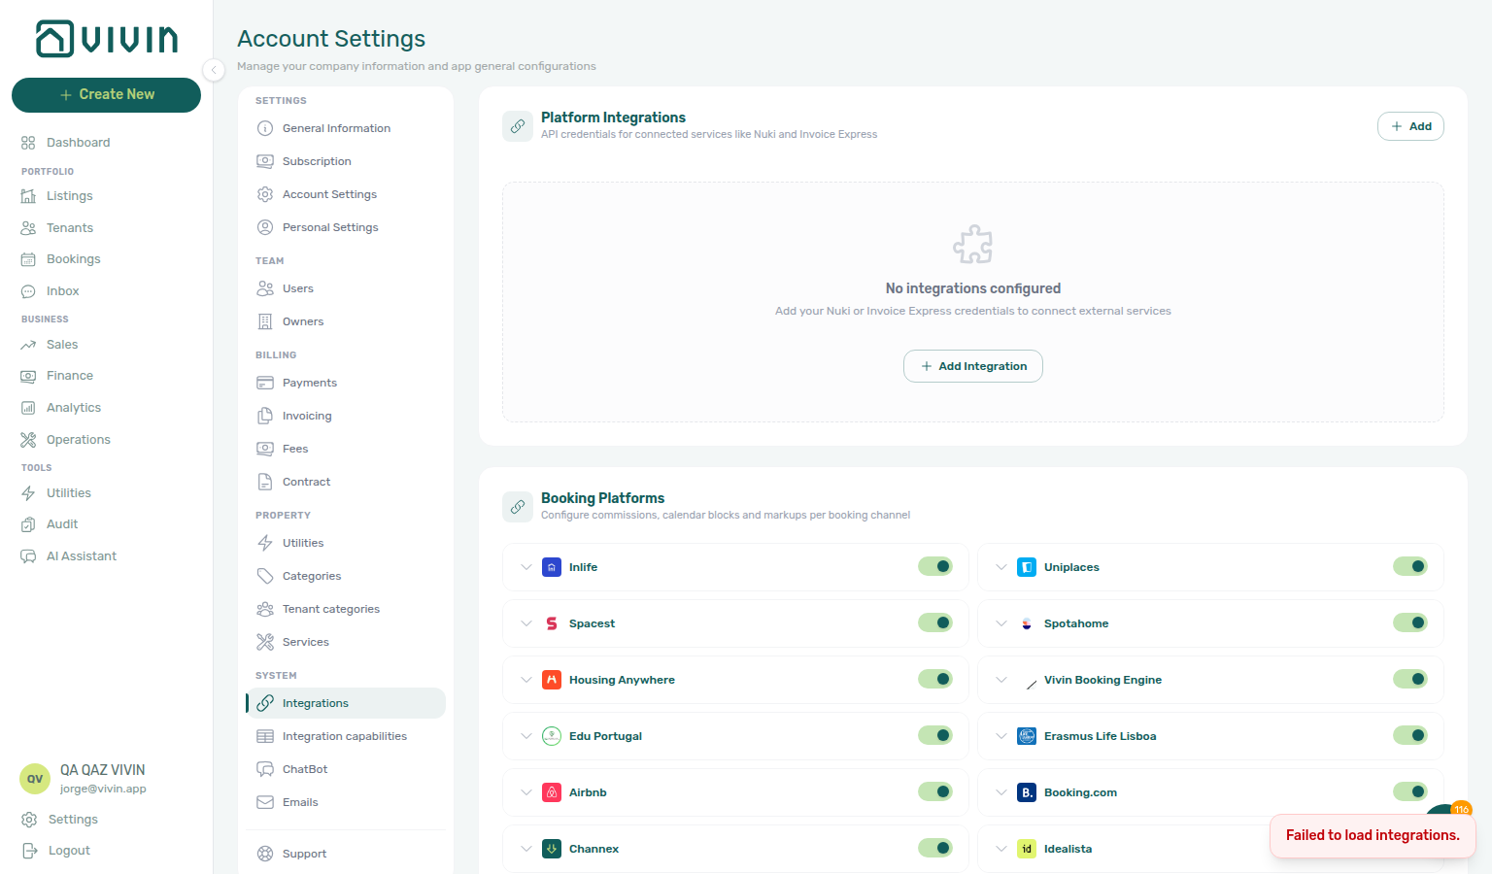Disable the Spotahome booking platform
This screenshot has height=874, width=1492.
[1410, 622]
